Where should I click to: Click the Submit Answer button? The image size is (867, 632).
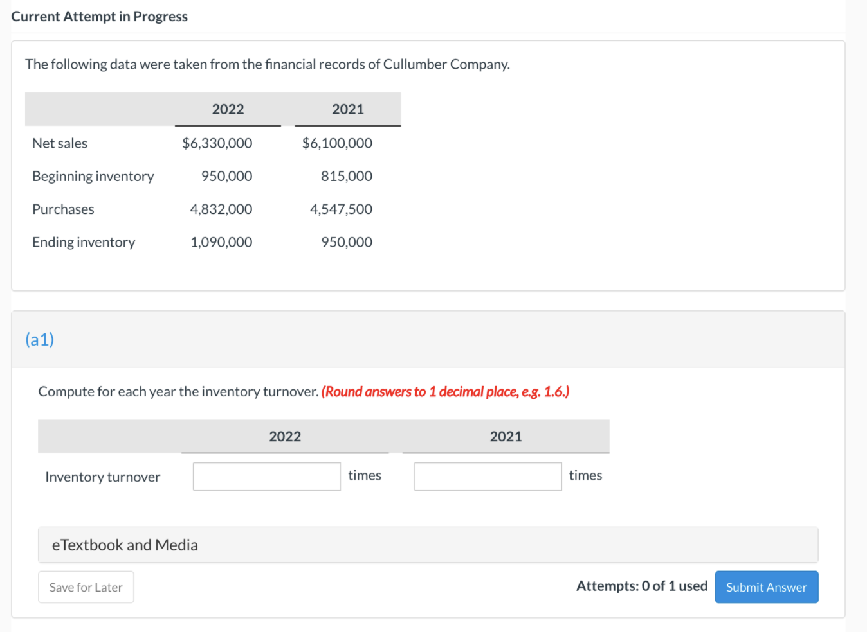766,586
